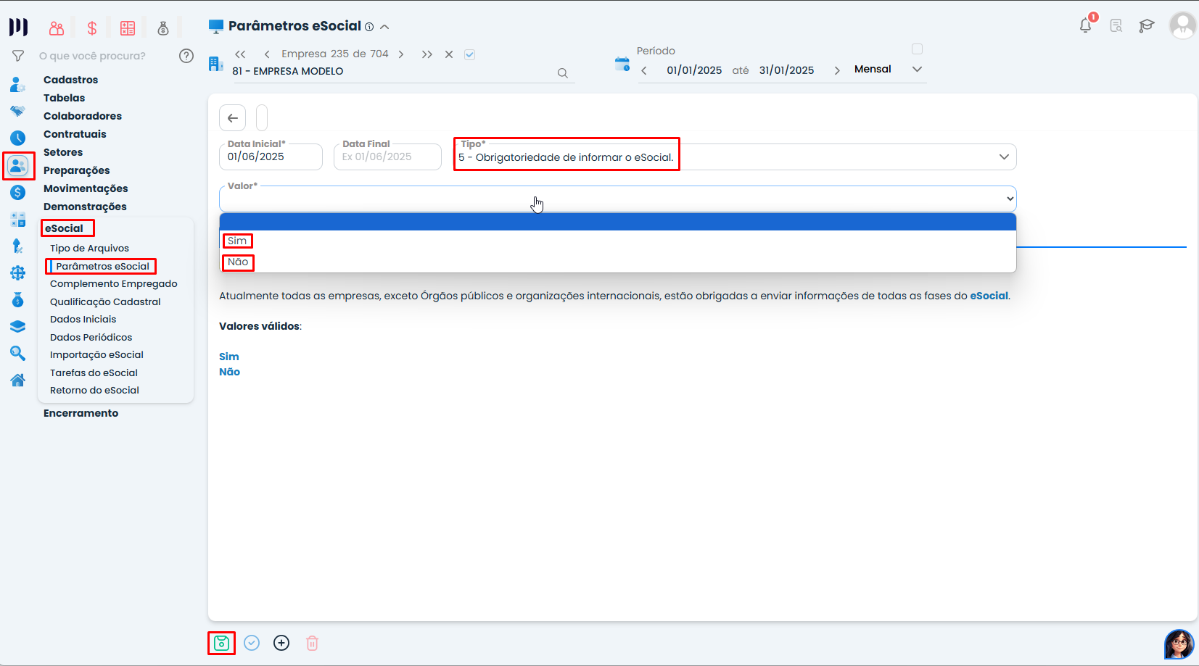The width and height of the screenshot is (1199, 666).
Task: Open Complemento Empregado menu item
Action: tap(113, 283)
